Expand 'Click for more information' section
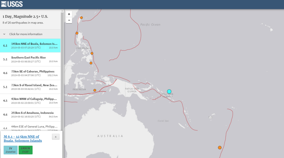284x158 pixels. click(26, 34)
